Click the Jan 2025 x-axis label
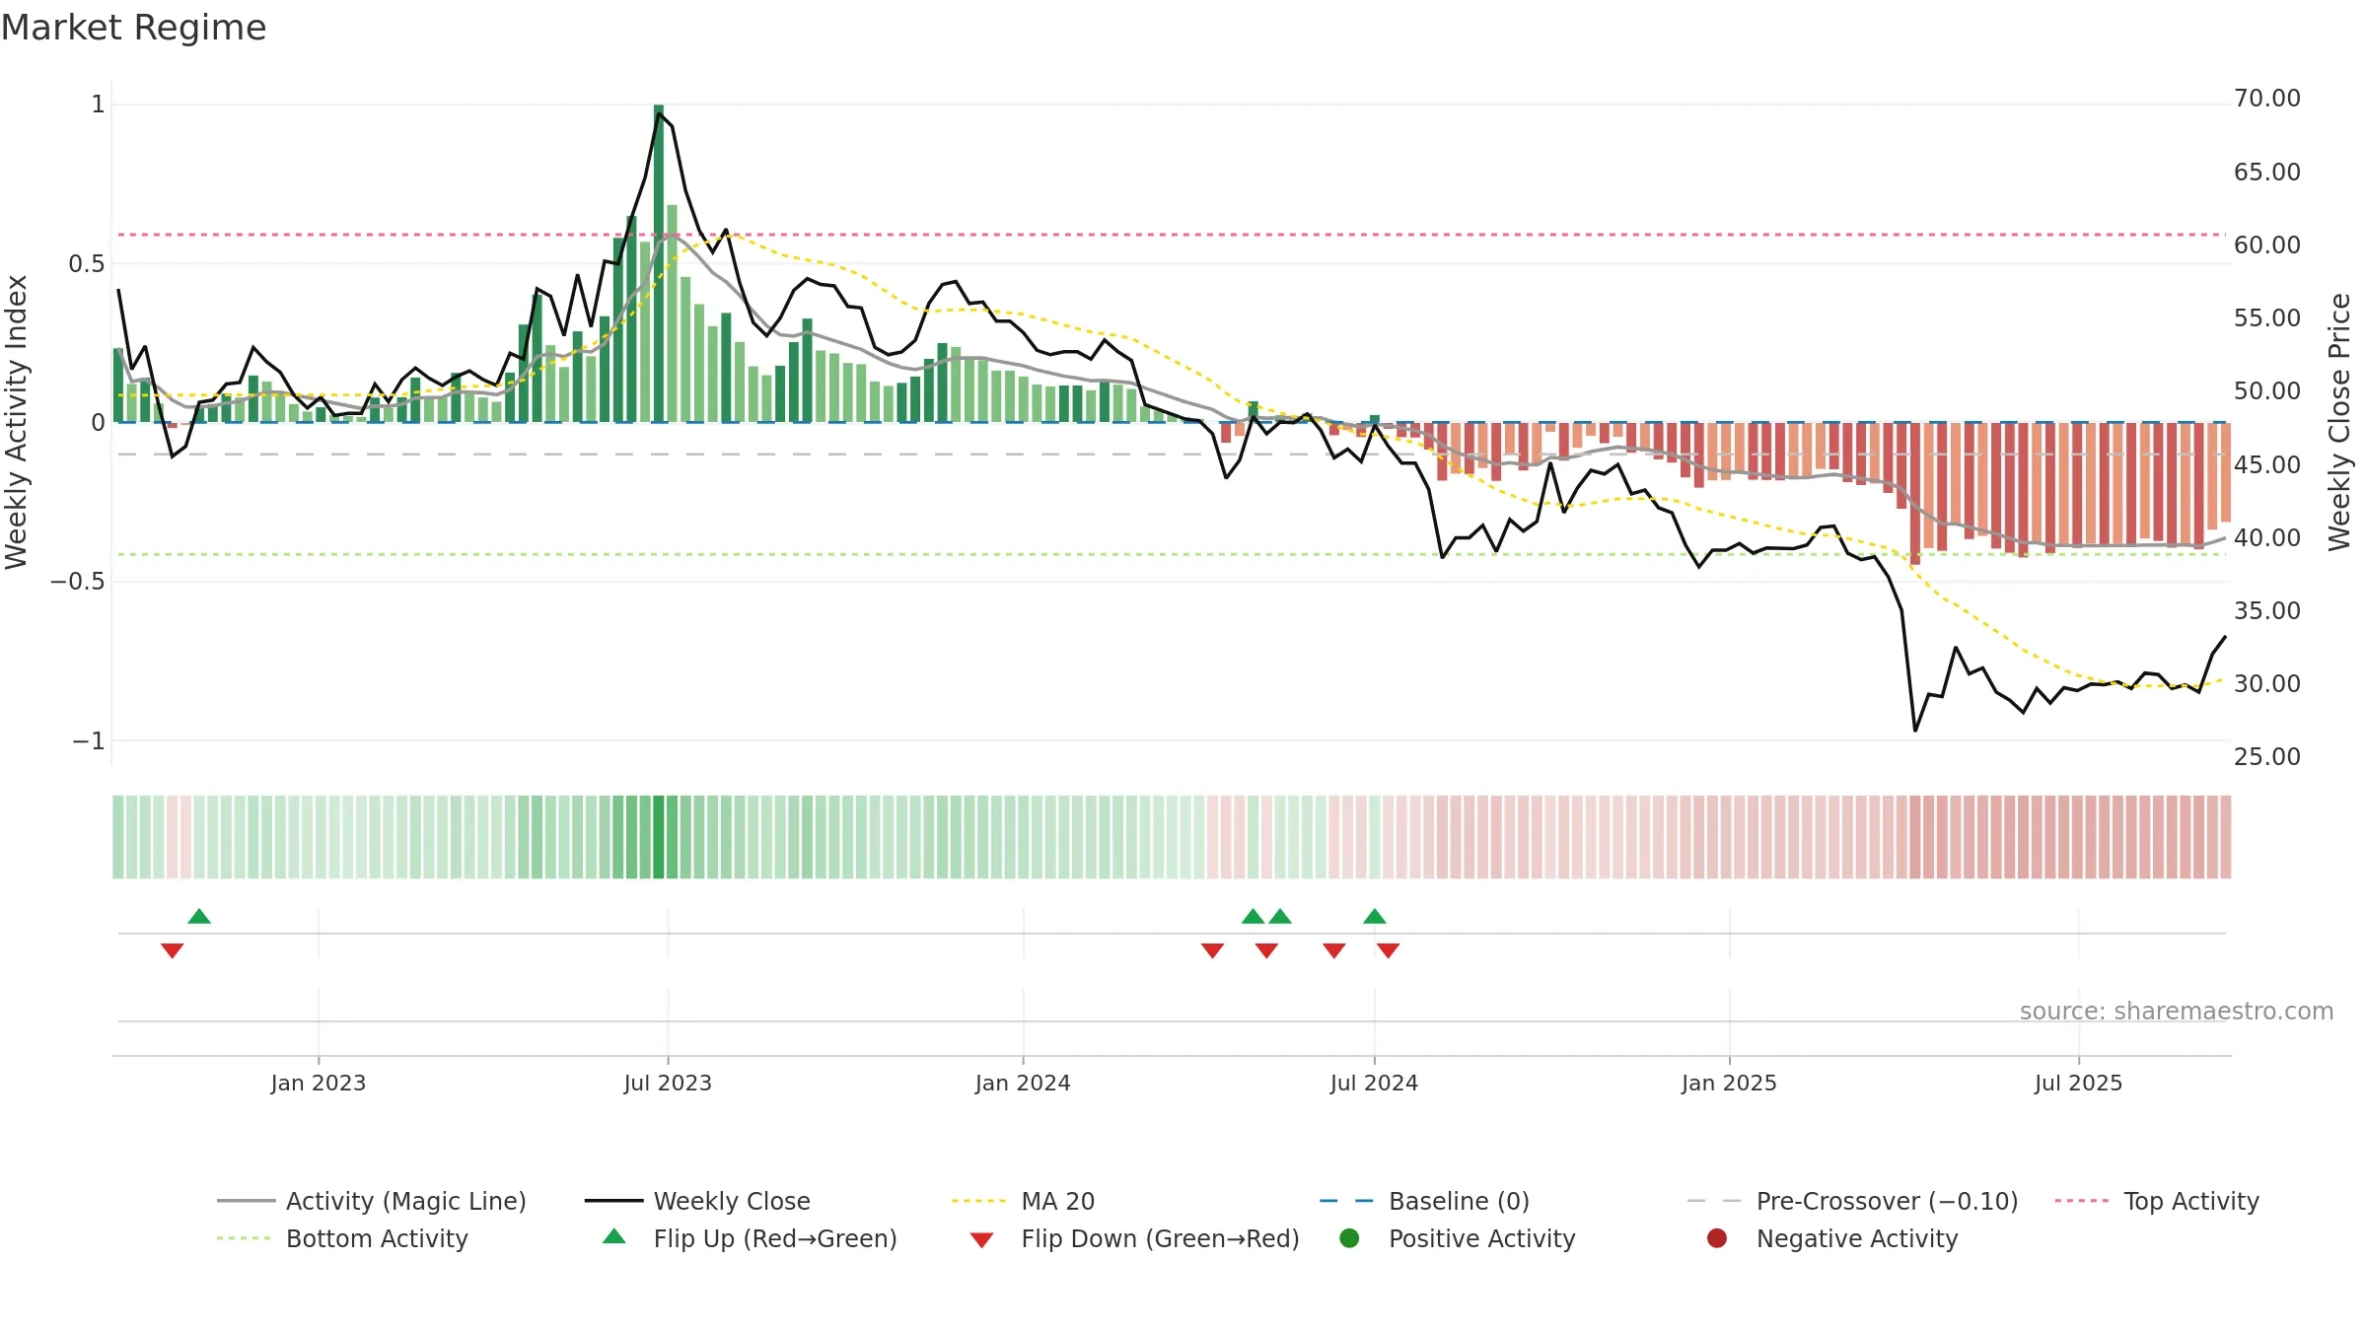The width and height of the screenshot is (2367, 1331). (1729, 1083)
